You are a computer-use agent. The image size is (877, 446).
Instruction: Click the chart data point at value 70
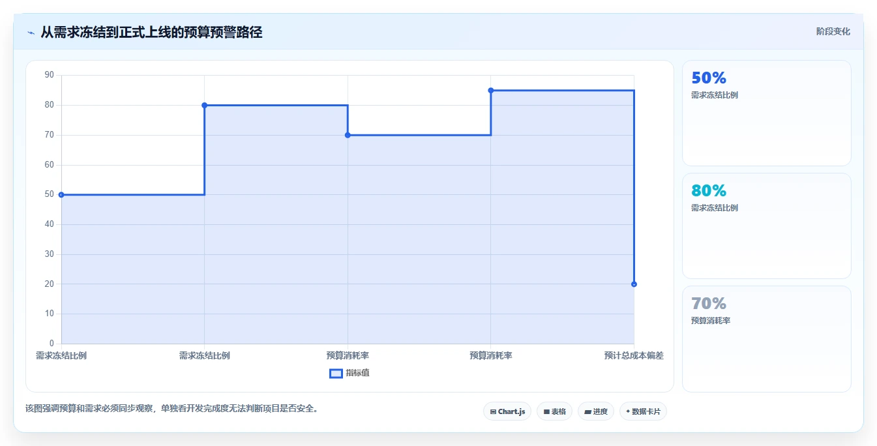348,135
